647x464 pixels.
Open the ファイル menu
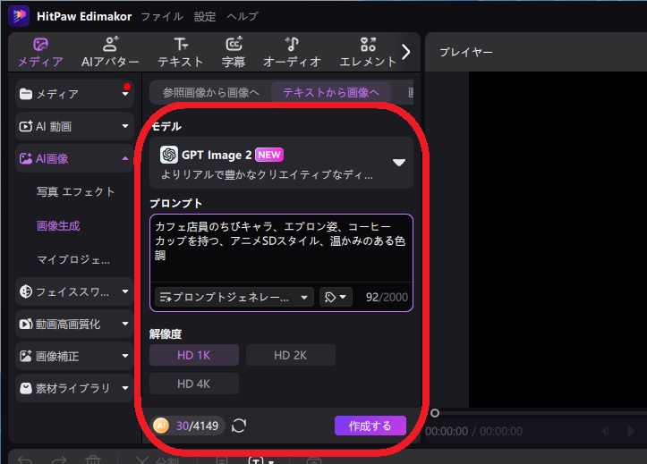162,16
